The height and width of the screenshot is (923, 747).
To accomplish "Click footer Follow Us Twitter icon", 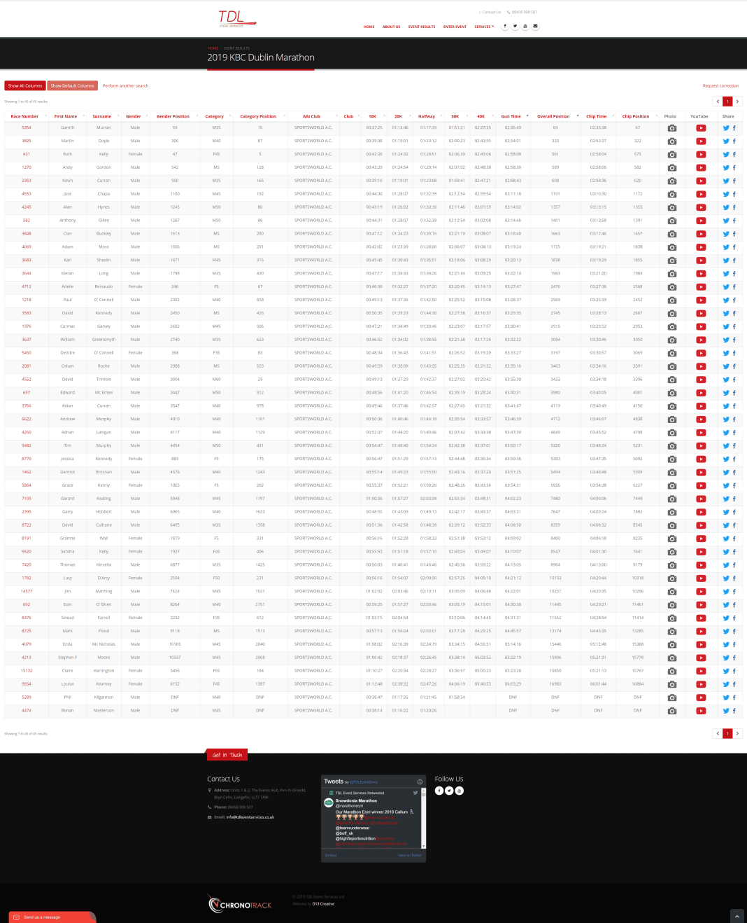I will (449, 791).
